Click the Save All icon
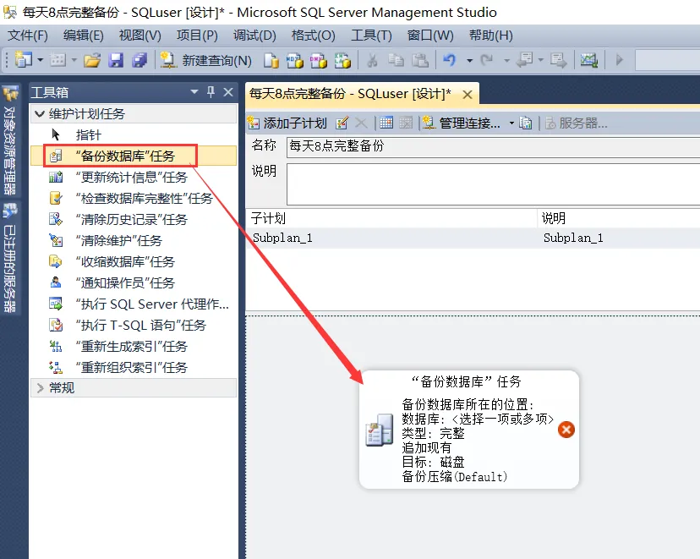Image resolution: width=700 pixels, height=559 pixels. (139, 60)
